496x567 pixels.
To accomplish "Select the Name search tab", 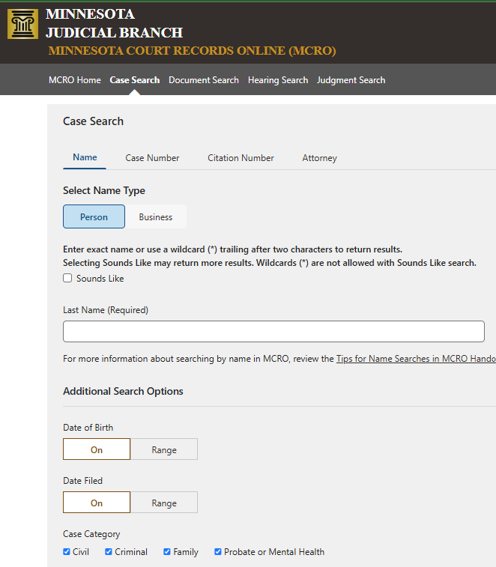I will [x=85, y=157].
